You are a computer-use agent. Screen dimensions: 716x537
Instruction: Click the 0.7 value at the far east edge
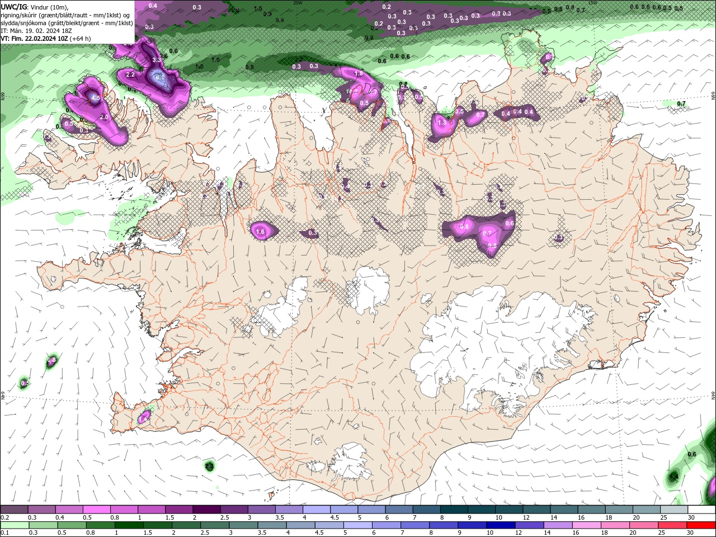click(x=681, y=104)
